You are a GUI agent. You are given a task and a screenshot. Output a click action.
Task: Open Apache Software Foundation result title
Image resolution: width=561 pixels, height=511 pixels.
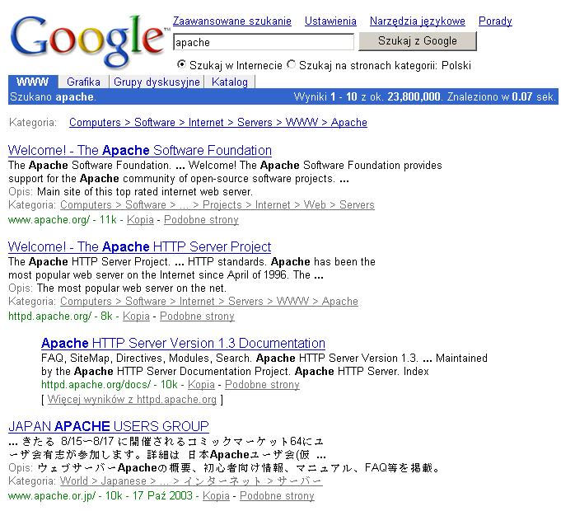tap(140, 150)
